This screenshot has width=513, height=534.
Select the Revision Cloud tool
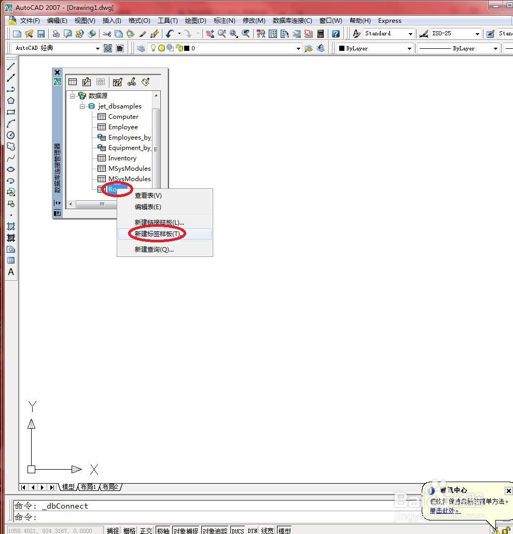[11, 146]
